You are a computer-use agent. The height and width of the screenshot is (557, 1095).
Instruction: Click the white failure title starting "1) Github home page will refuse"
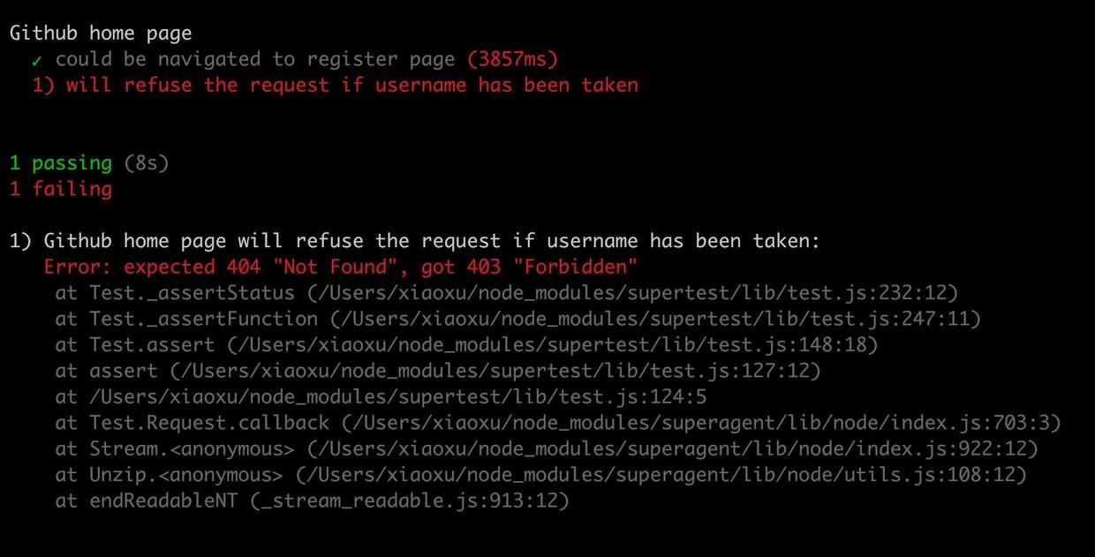point(415,241)
